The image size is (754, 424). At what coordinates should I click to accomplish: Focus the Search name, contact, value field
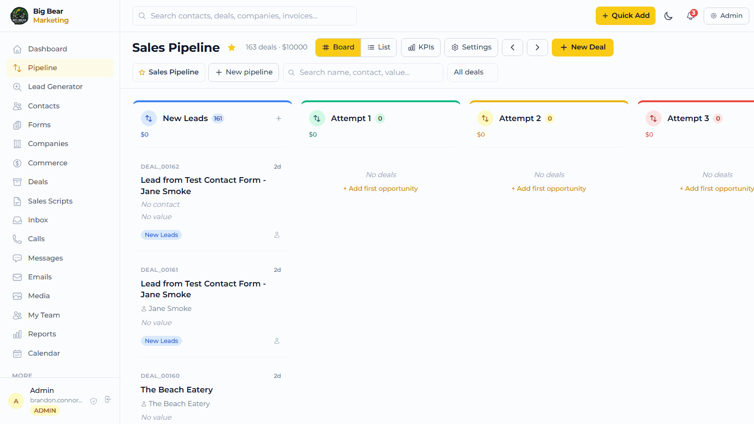[363, 72]
